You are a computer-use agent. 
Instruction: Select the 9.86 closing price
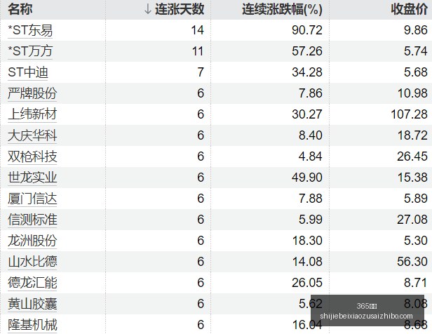click(x=416, y=30)
